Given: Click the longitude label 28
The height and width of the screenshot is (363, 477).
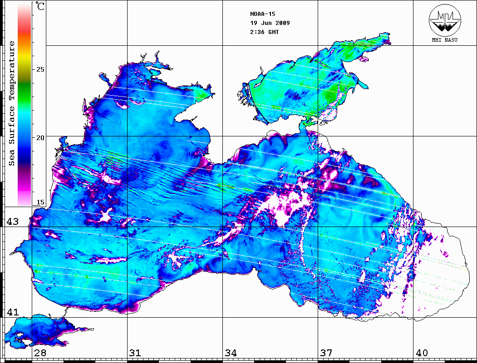Looking at the screenshot, I should pos(40,353).
